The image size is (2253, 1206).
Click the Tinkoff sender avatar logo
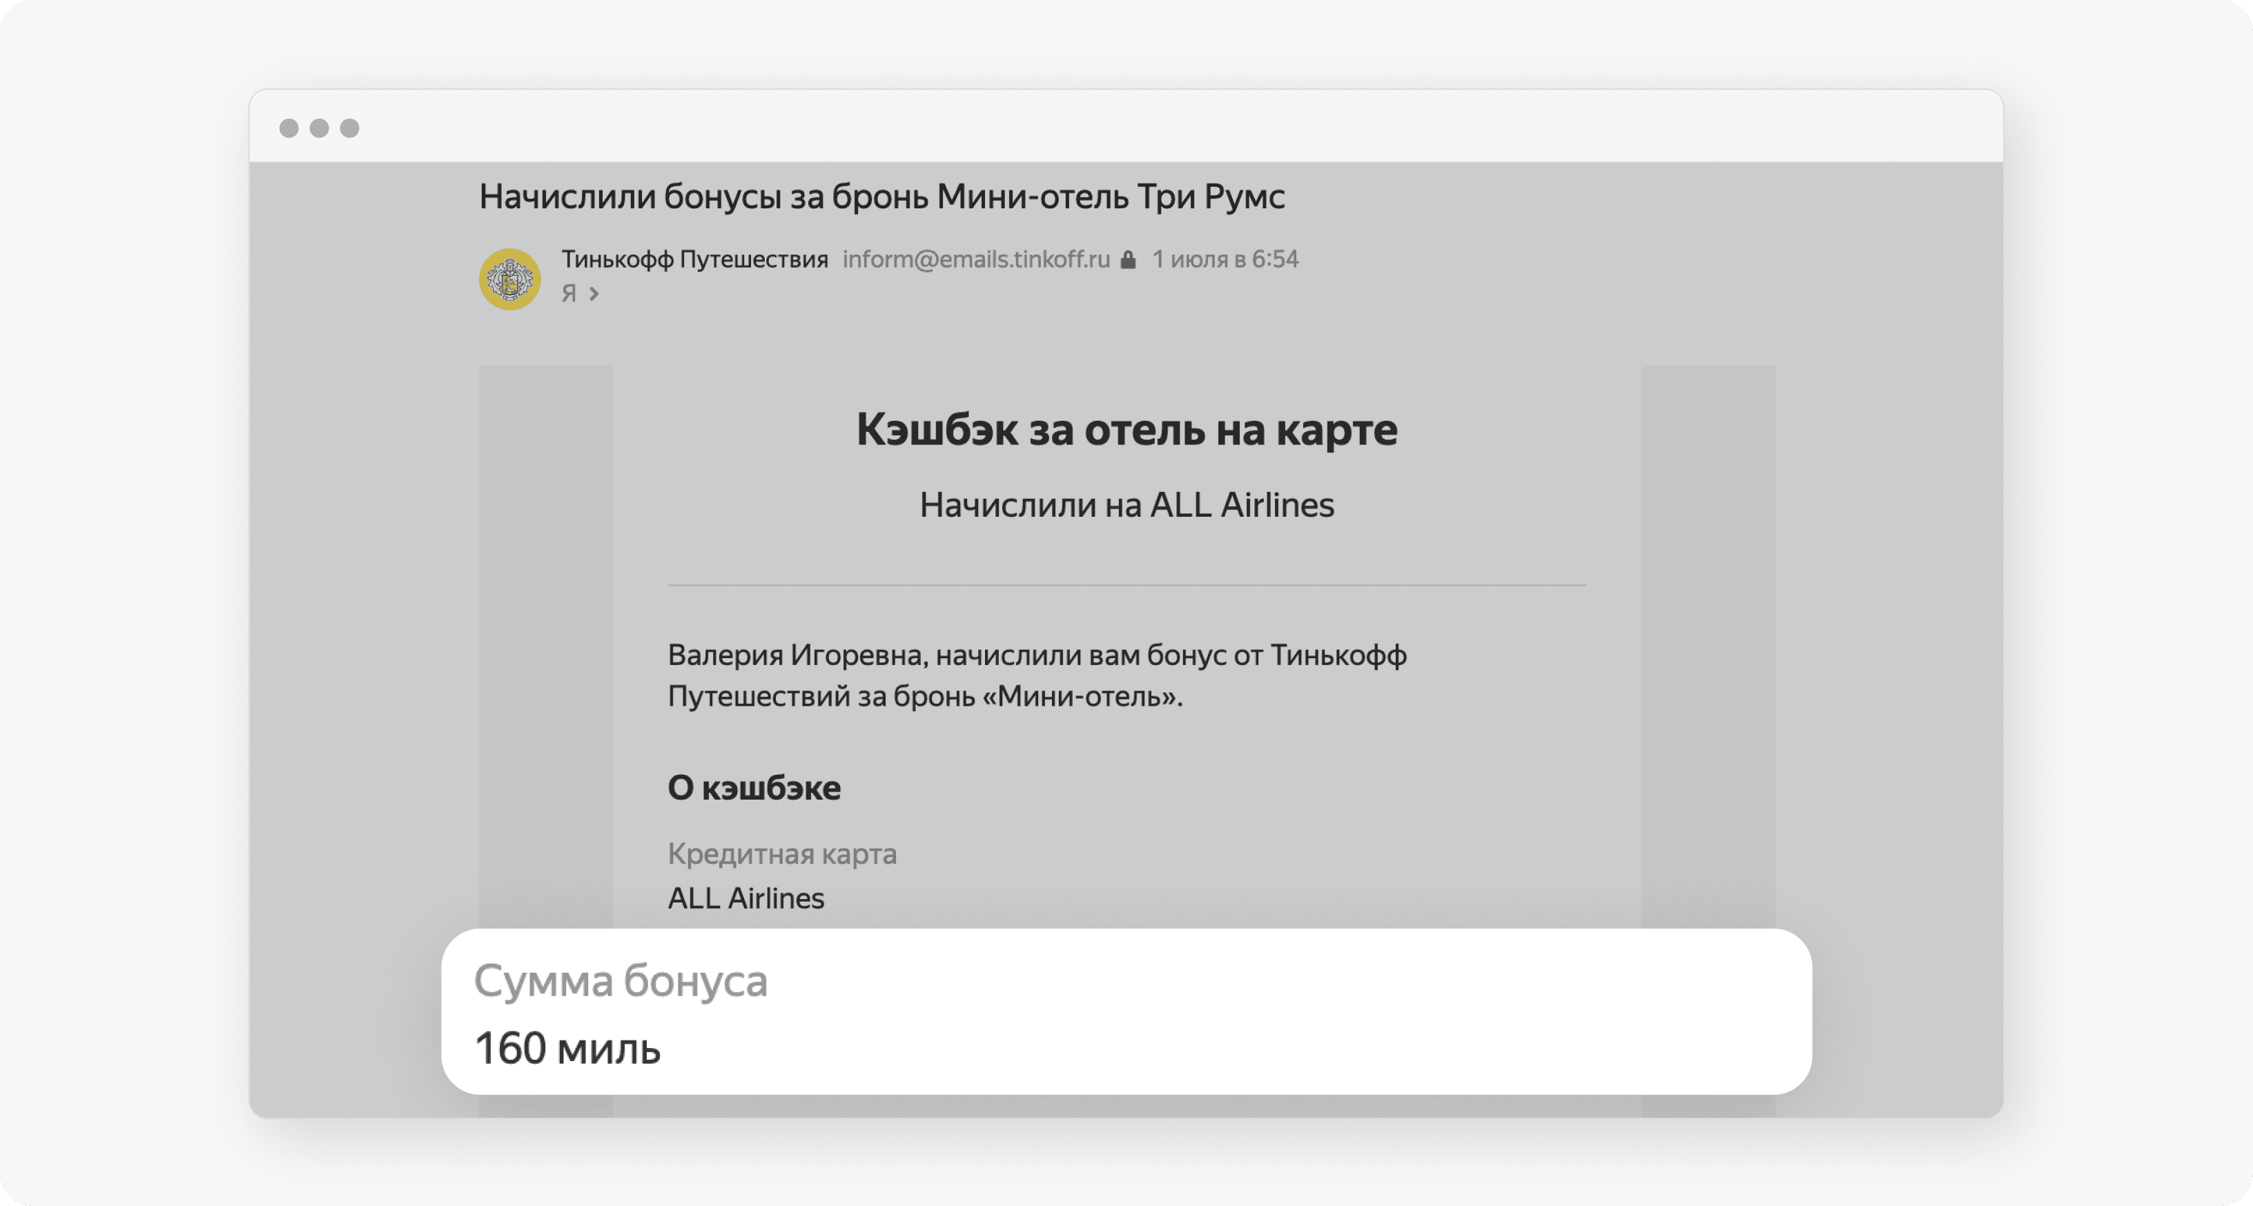click(x=509, y=279)
